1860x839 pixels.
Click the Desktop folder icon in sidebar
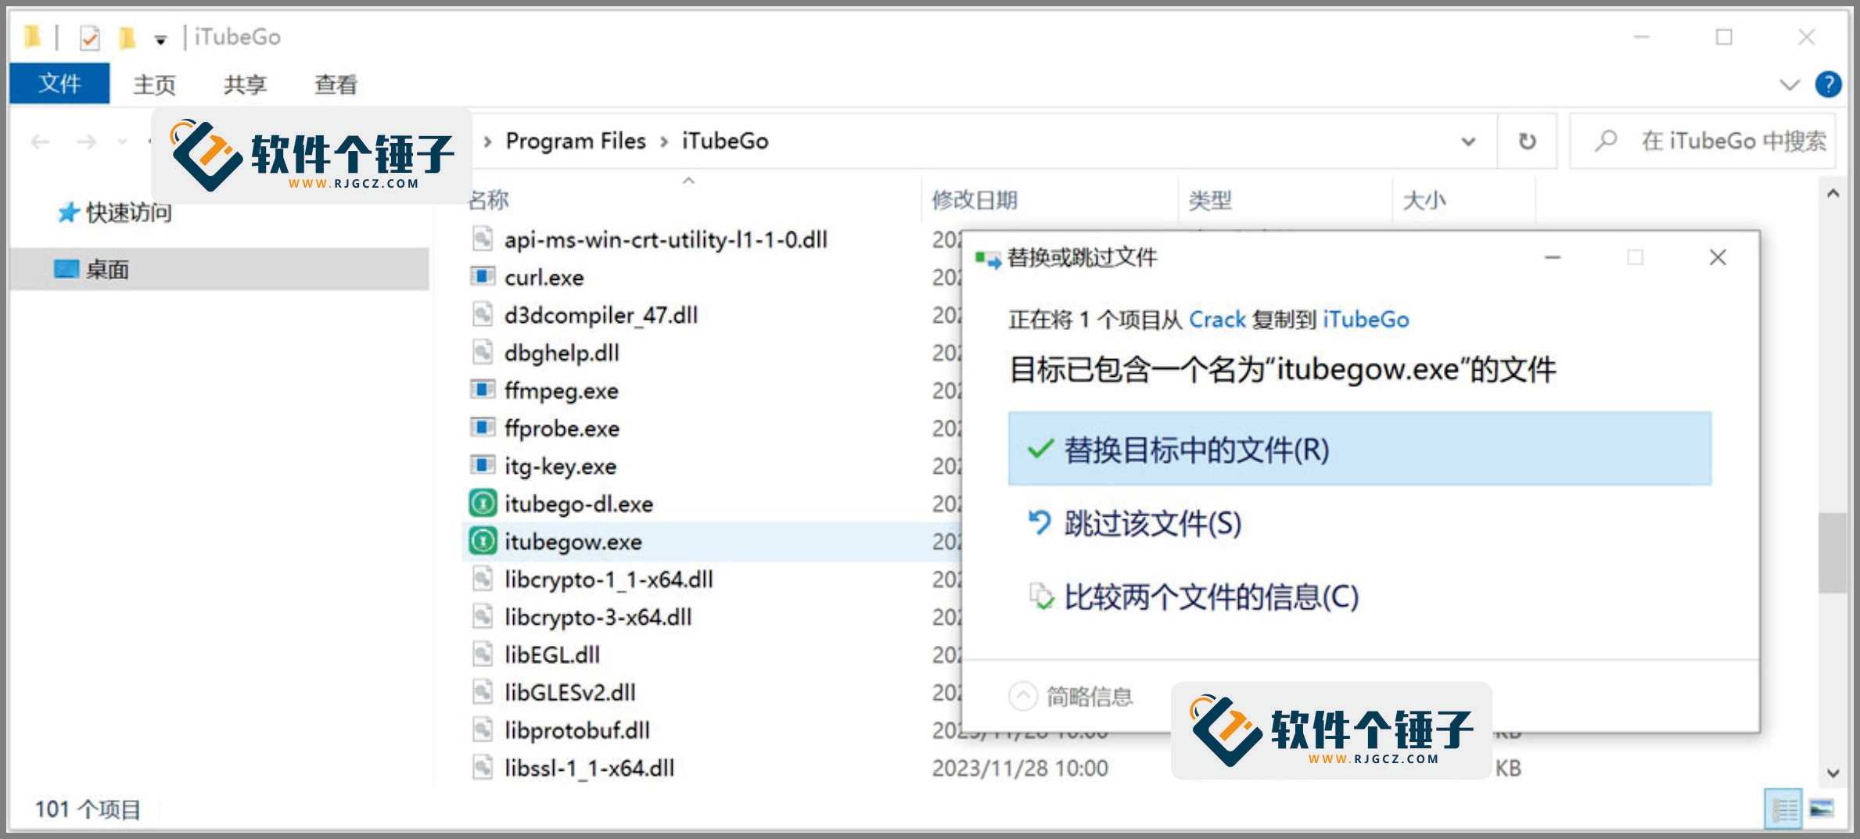point(66,269)
